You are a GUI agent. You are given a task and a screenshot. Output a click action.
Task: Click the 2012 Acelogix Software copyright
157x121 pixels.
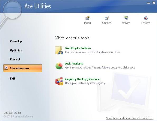[18, 117]
